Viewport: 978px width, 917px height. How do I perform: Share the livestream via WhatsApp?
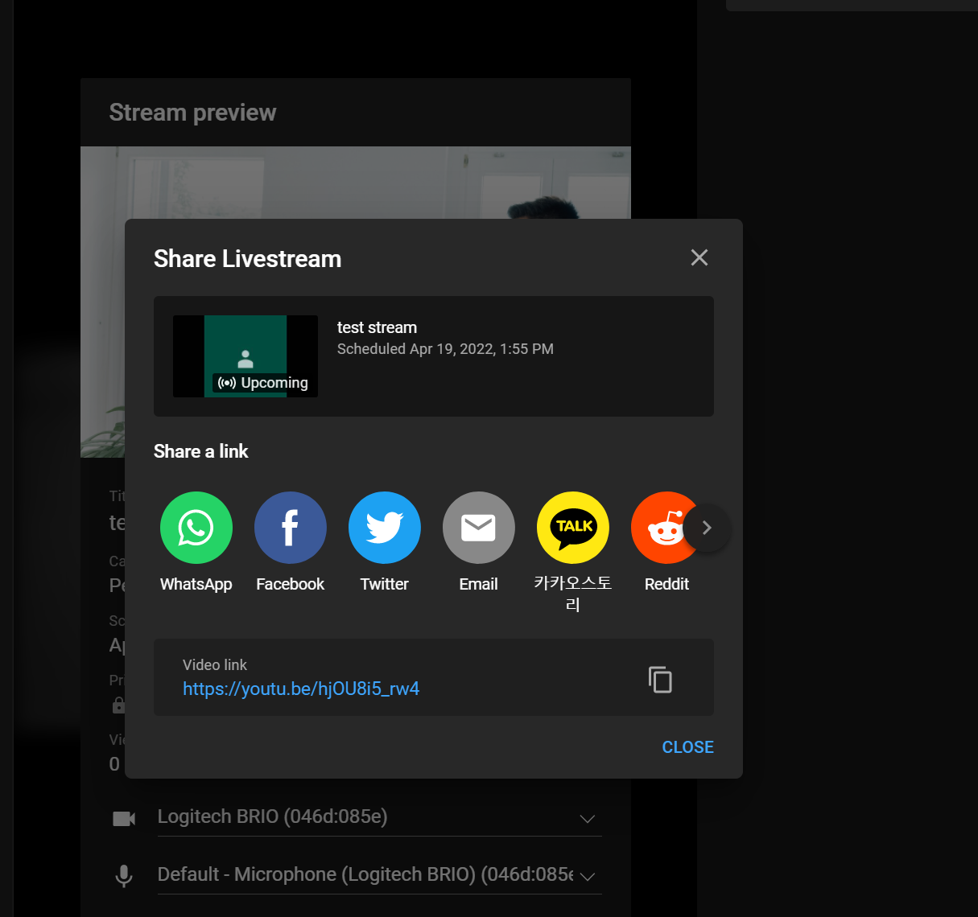[196, 528]
